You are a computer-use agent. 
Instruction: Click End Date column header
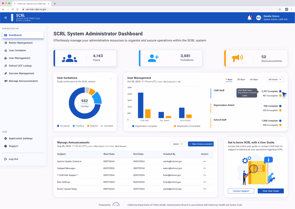pyautogui.click(x=138, y=154)
